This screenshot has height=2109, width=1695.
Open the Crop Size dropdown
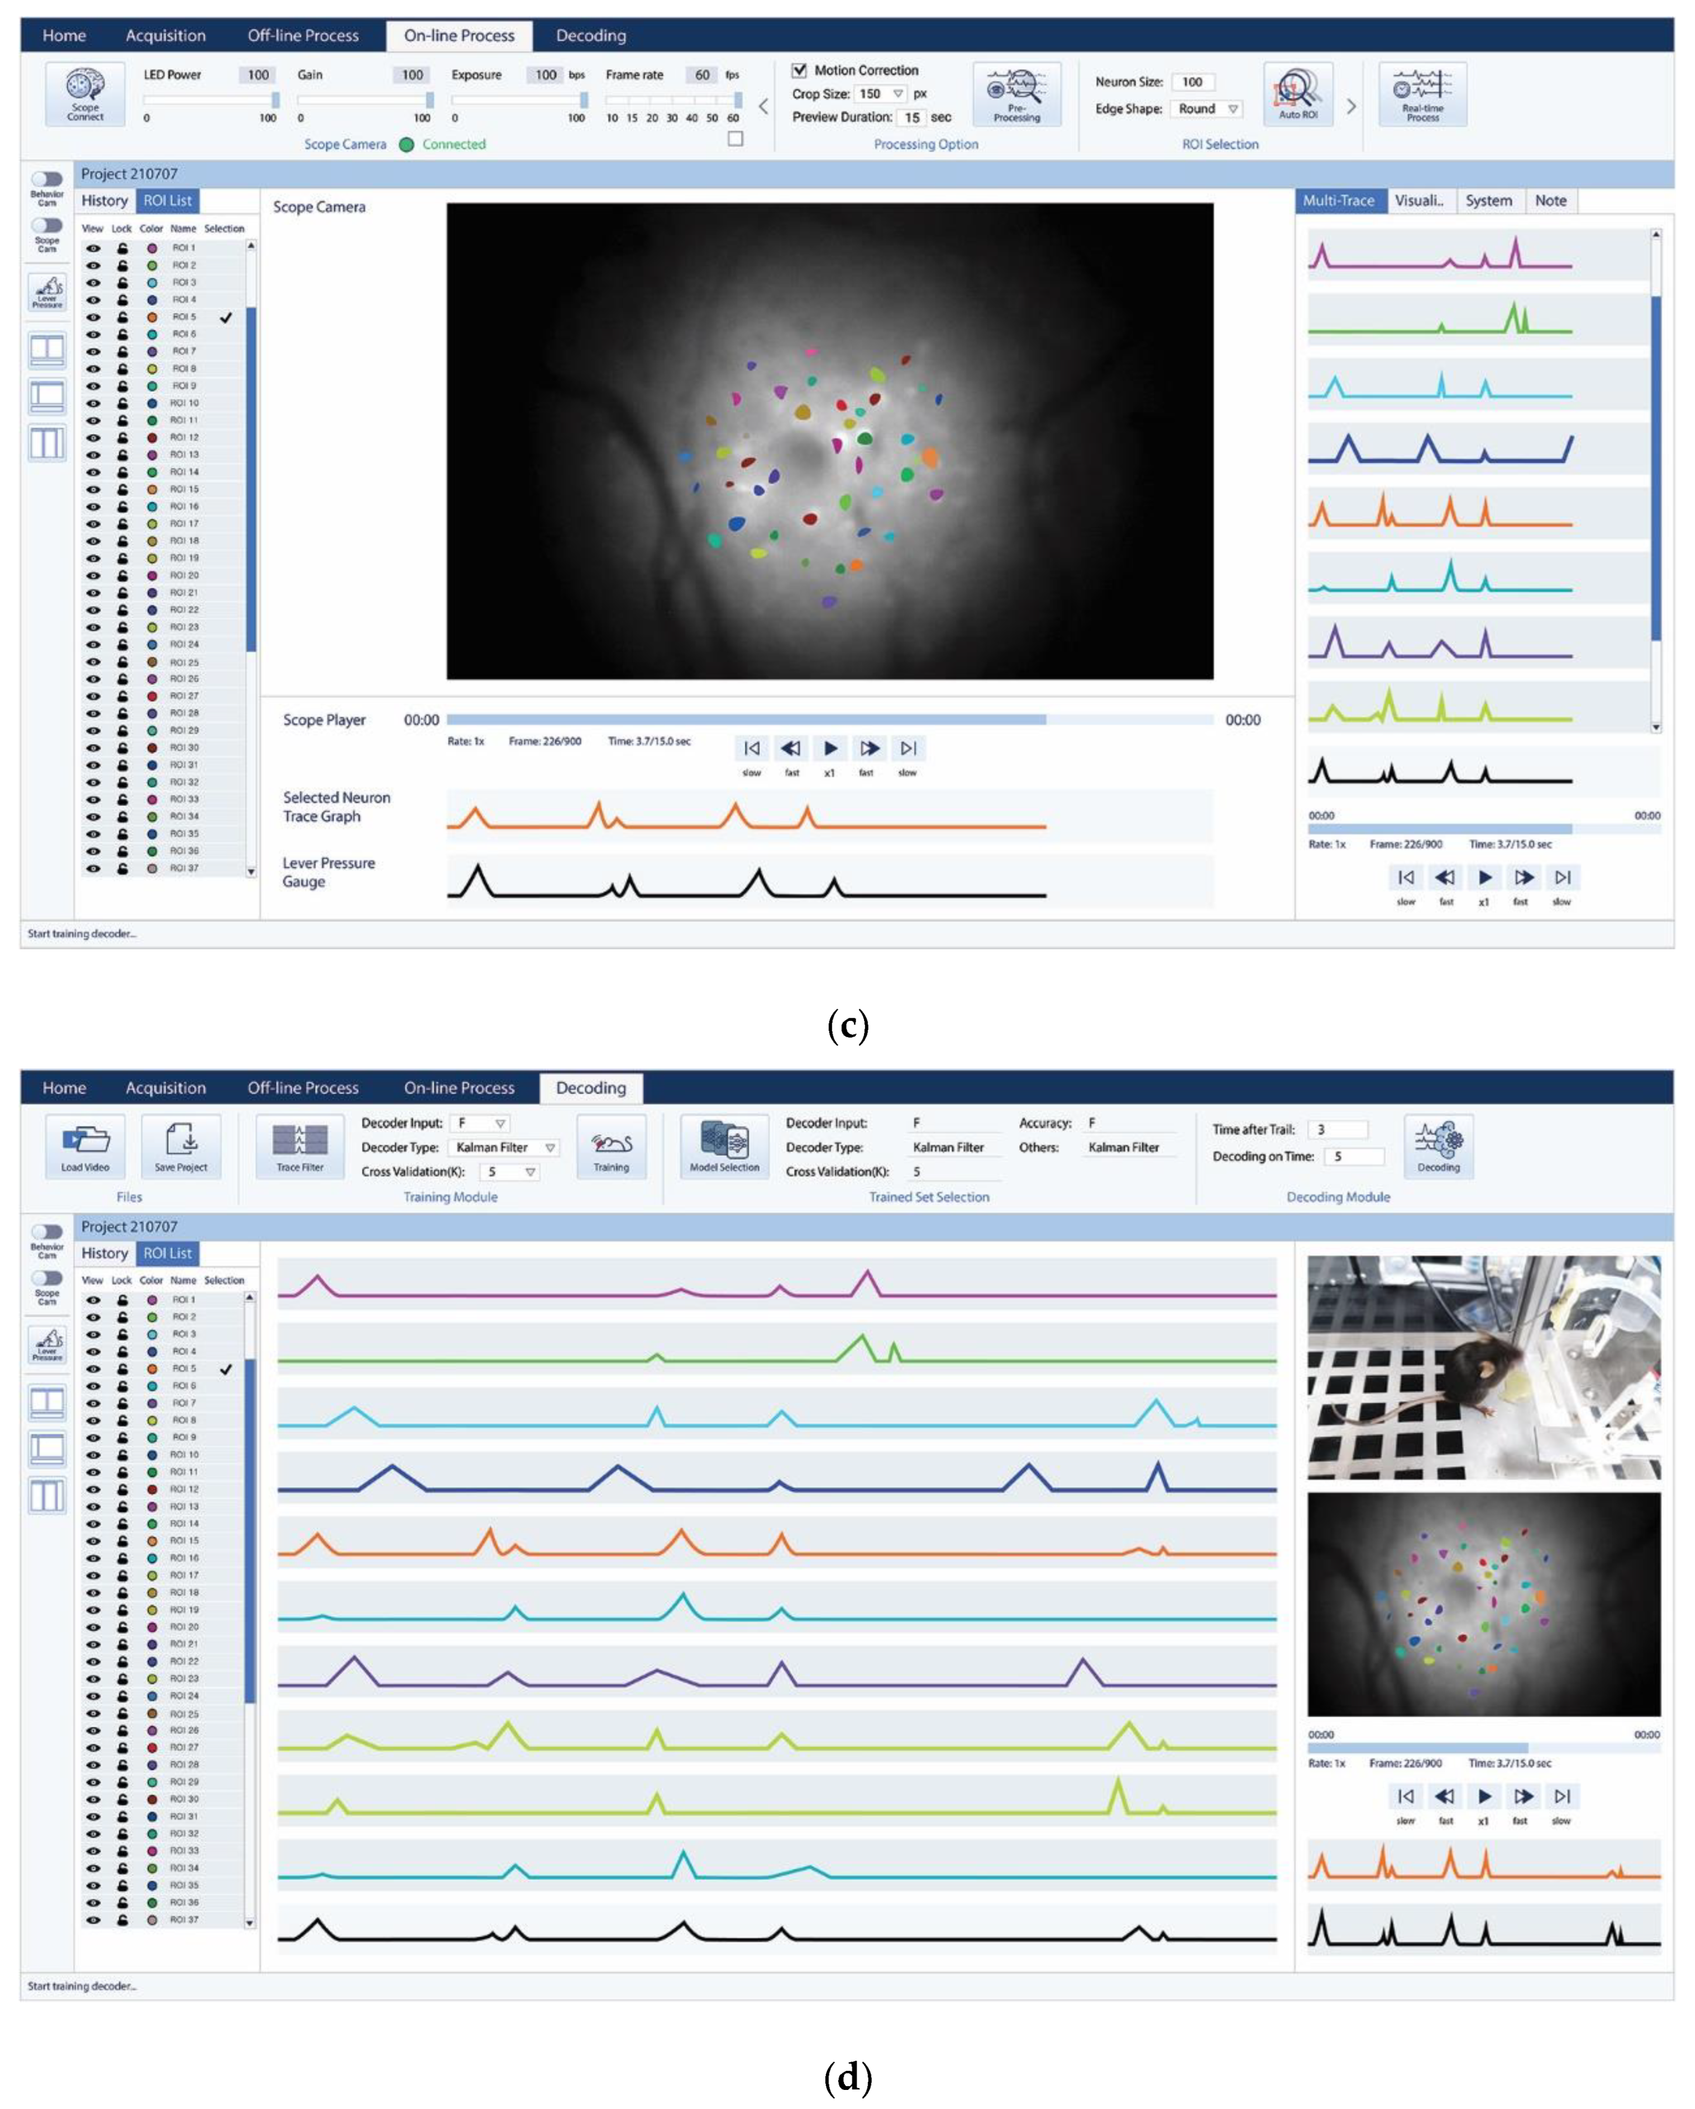897,94
